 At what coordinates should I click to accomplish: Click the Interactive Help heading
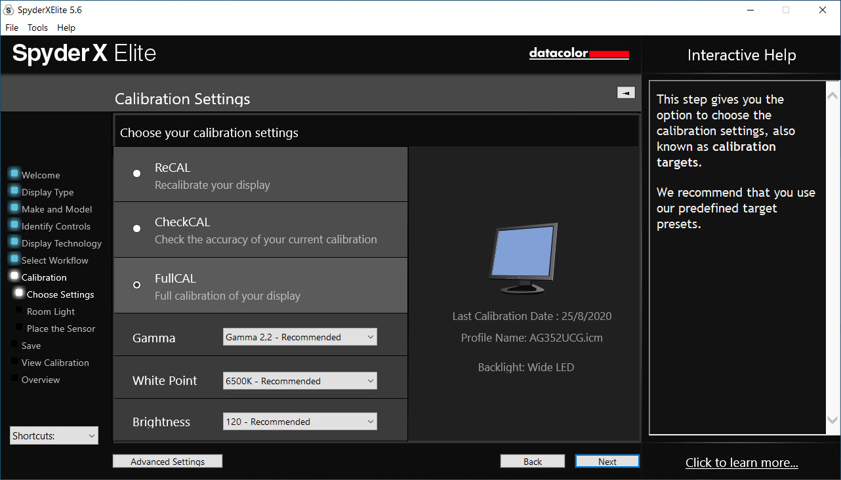coord(742,55)
